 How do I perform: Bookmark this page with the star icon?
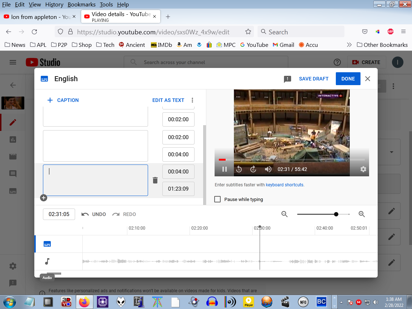248,32
